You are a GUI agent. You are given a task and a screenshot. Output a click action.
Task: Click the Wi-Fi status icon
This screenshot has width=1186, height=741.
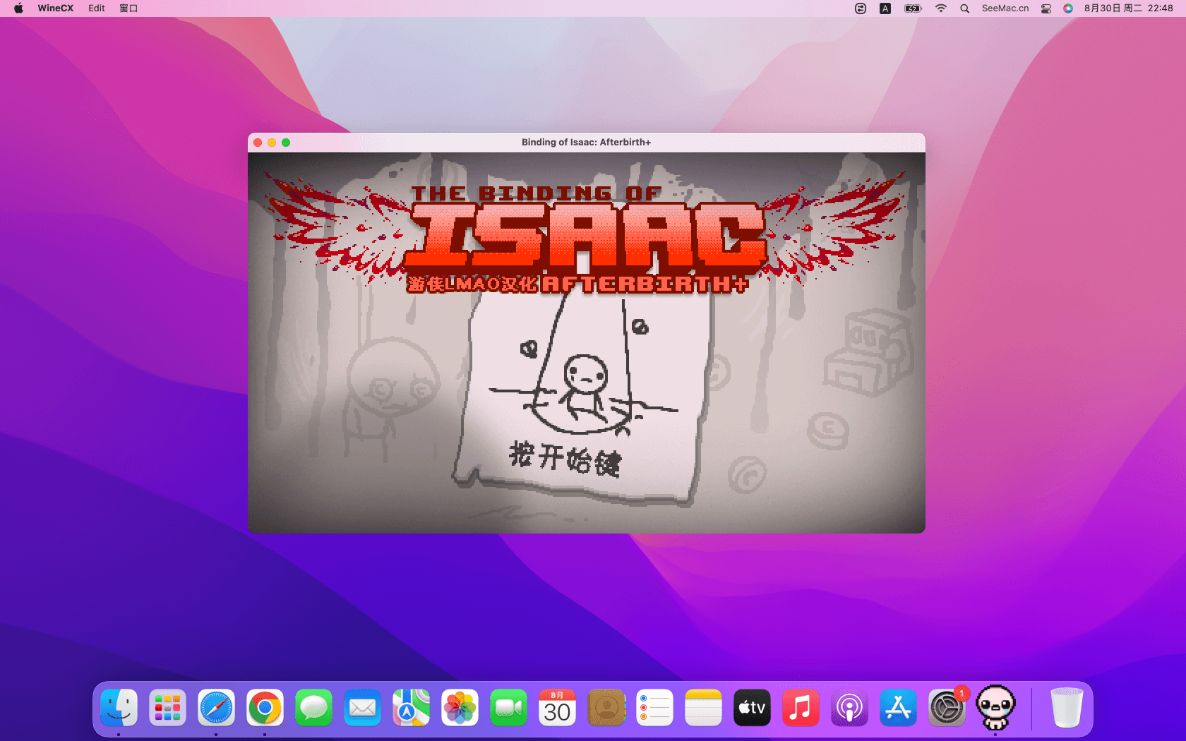point(940,8)
